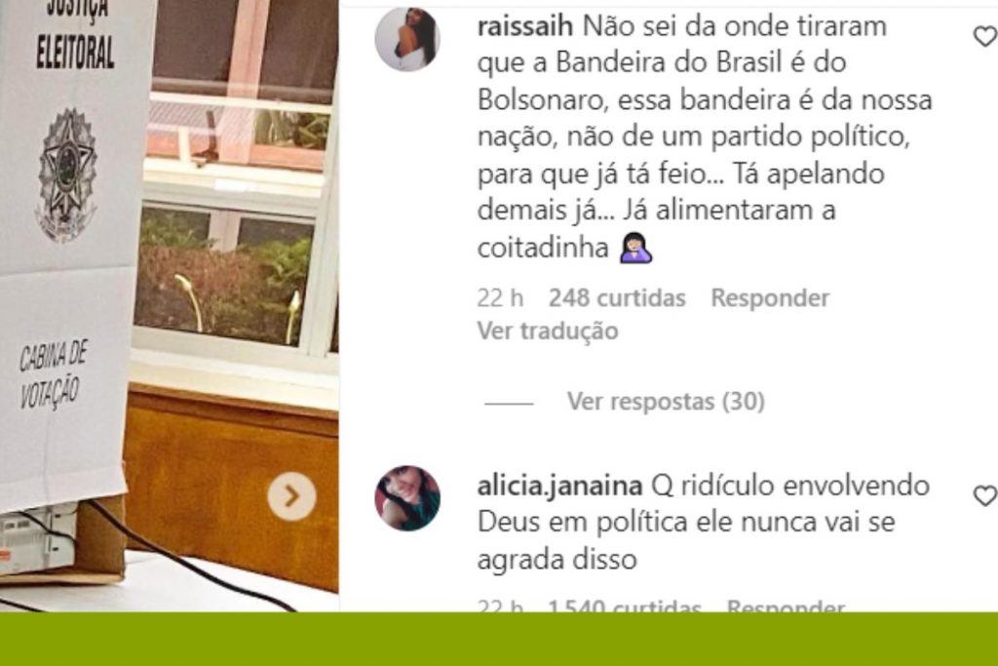
Task: Click alicia.janaina's comment text about Deus em política
Action: tap(704, 523)
